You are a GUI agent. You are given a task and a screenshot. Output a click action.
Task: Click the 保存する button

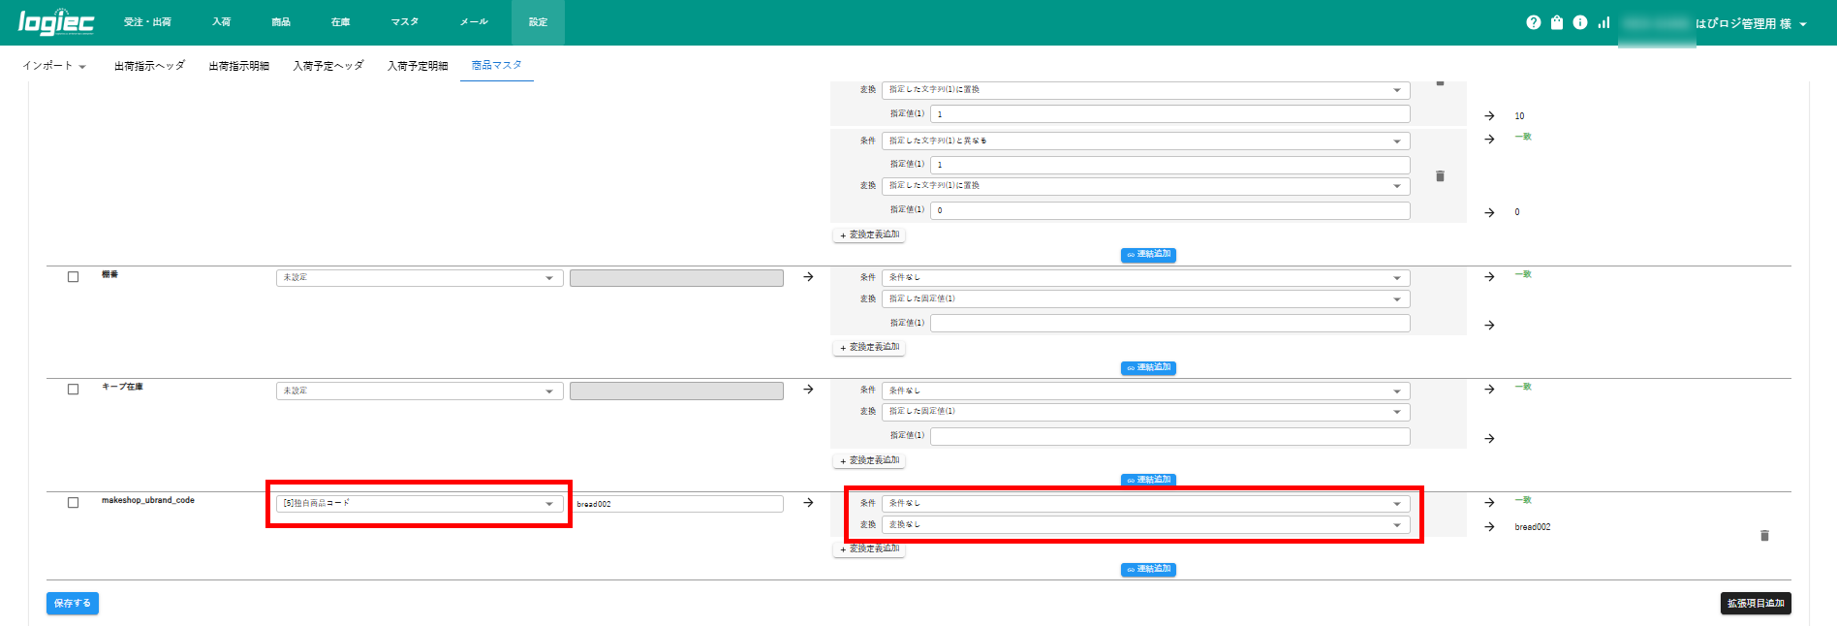[x=73, y=603]
